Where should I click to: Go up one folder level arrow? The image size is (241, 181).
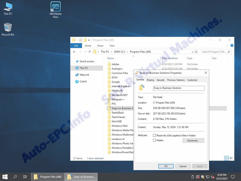coord(90,52)
